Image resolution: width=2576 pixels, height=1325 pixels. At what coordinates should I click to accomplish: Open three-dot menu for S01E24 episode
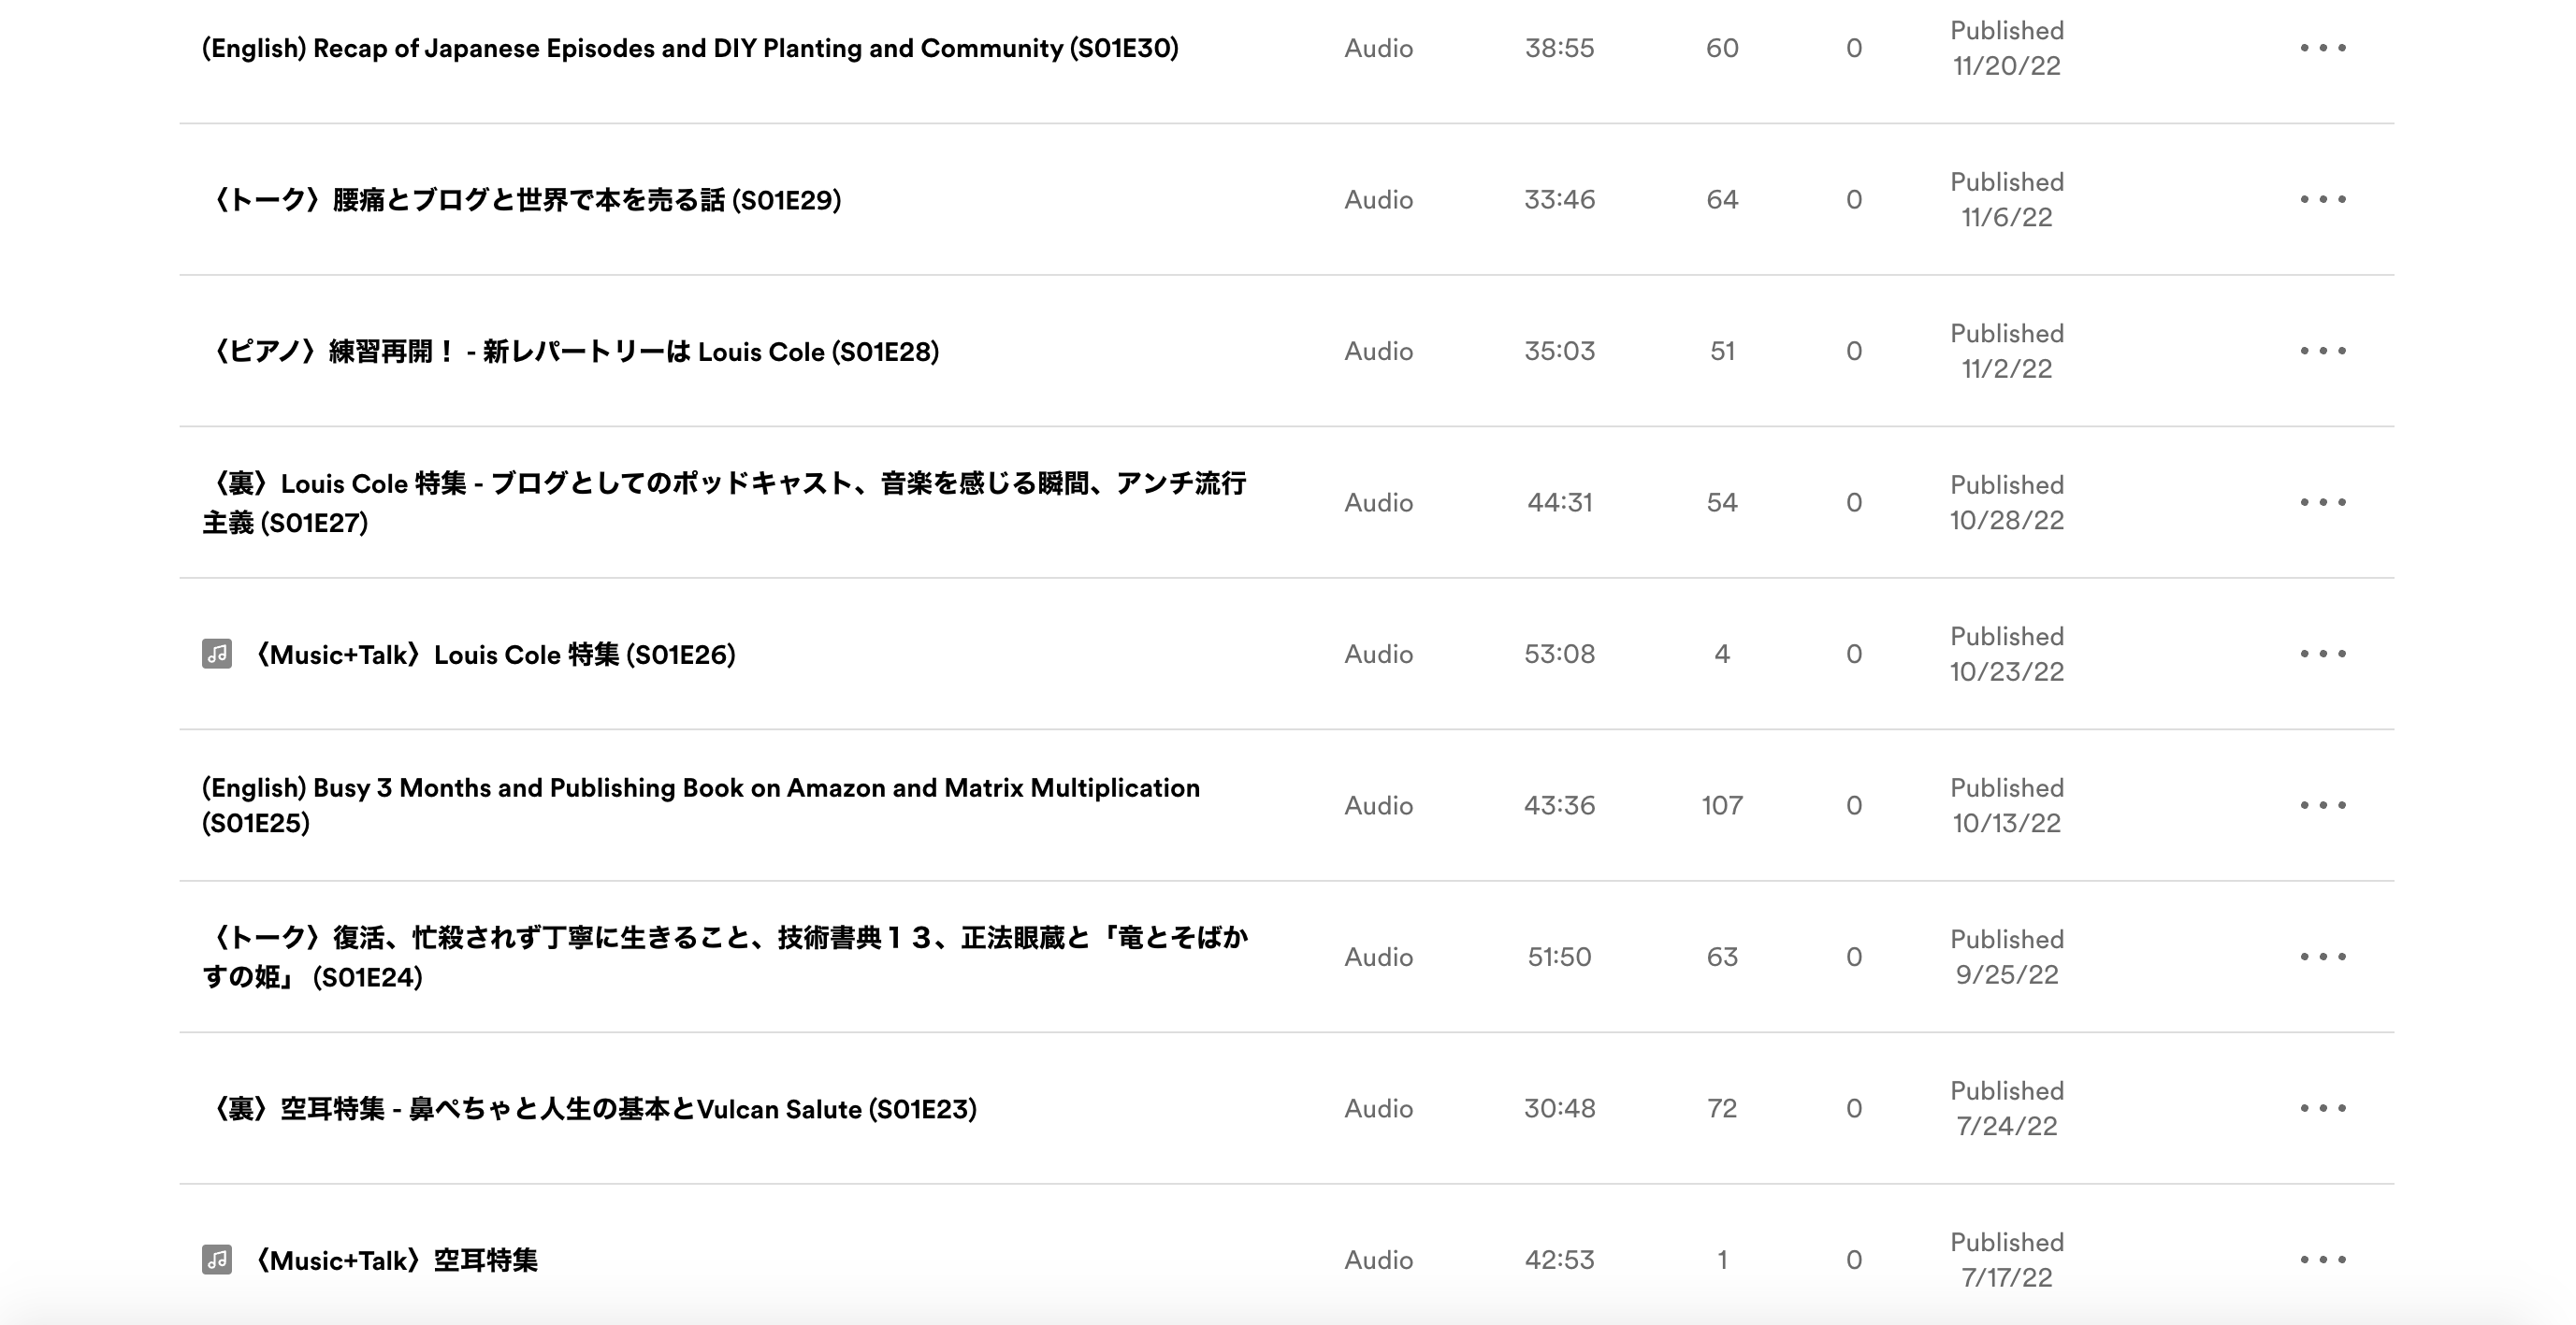(x=2323, y=957)
